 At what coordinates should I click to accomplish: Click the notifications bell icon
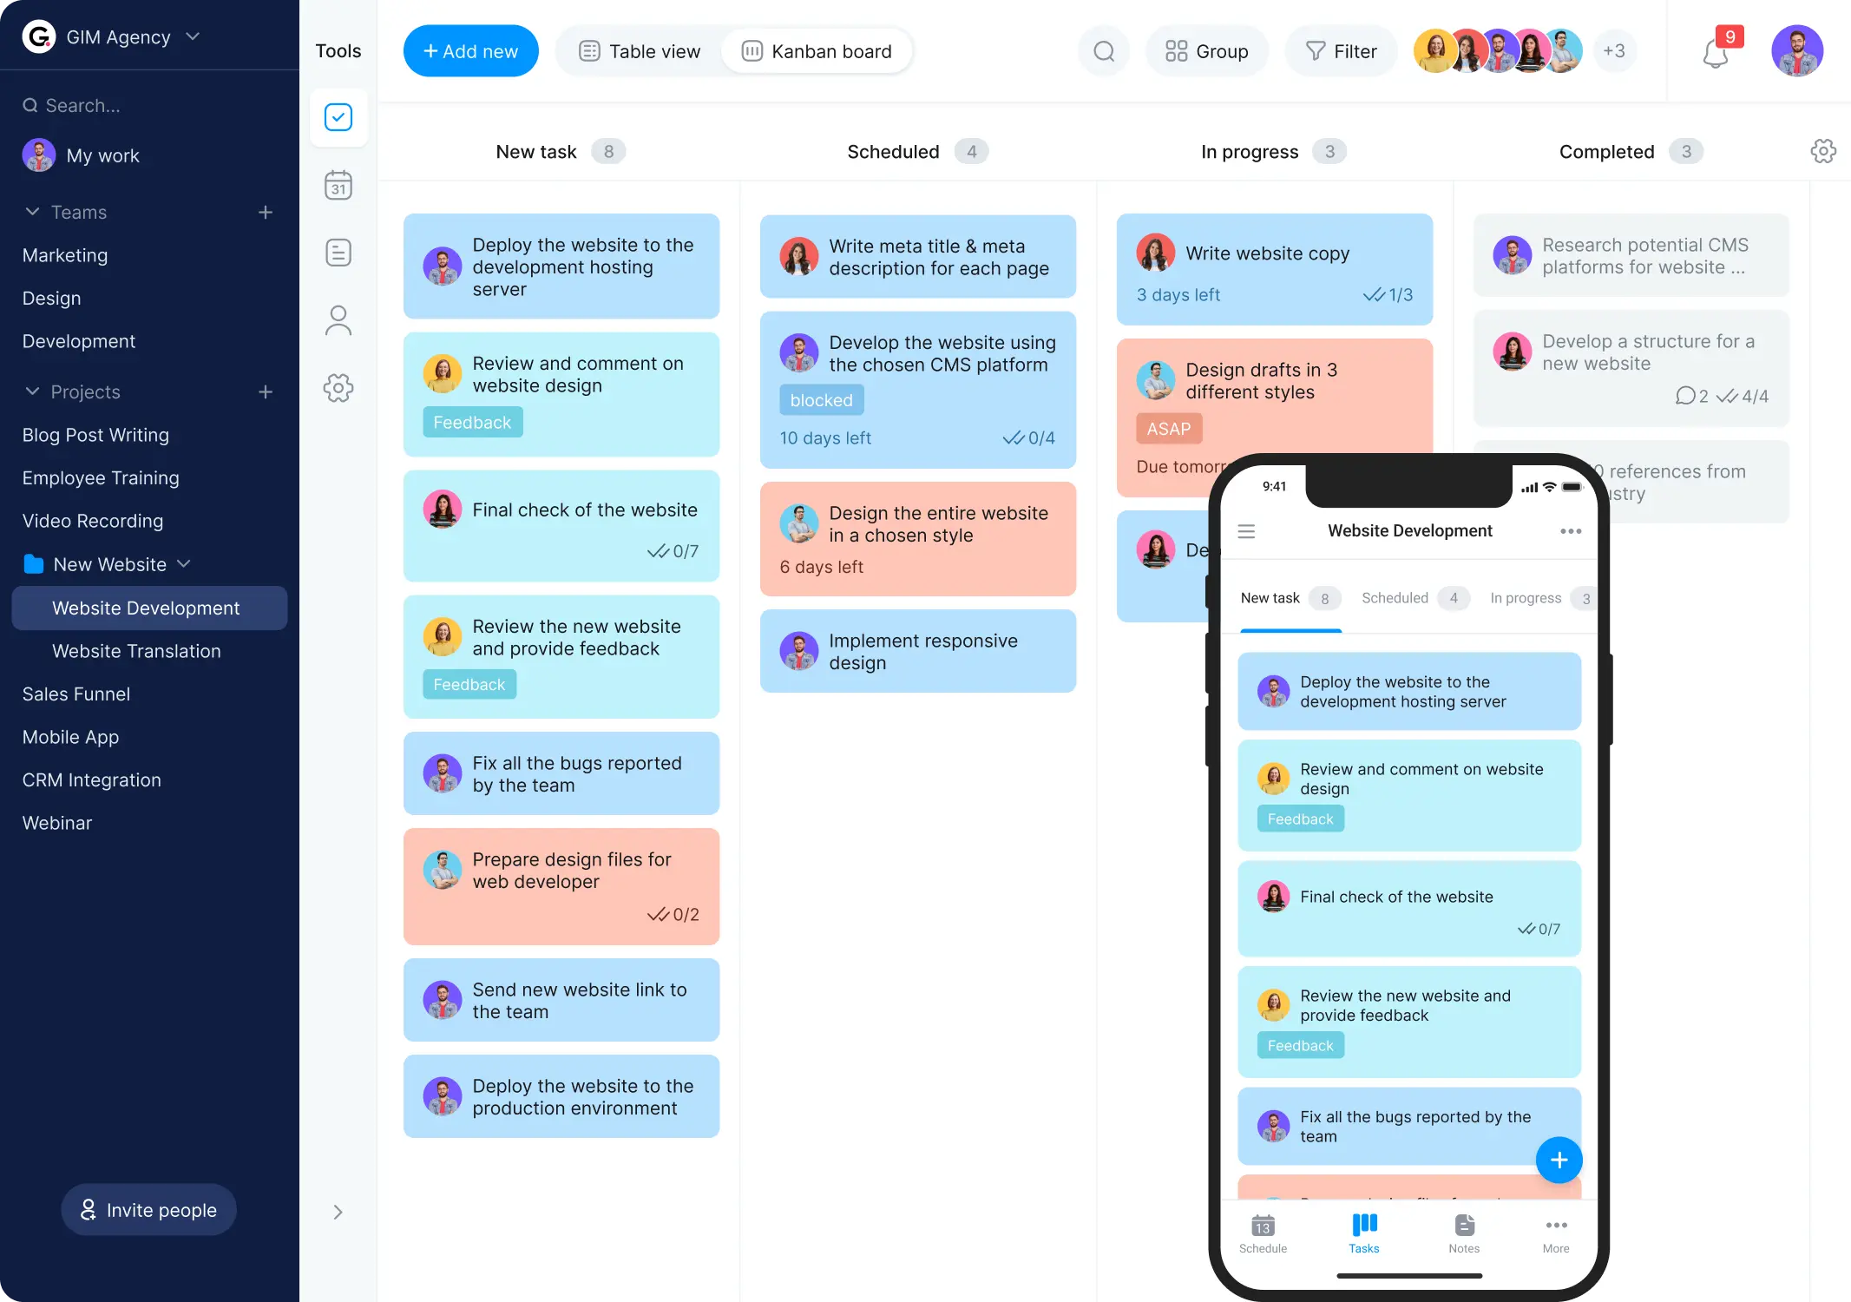1715,54
